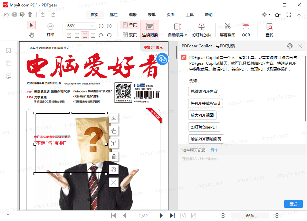This screenshot has width=307, height=221.
Task: Rotate page counterclockwise
Action: click(109, 35)
